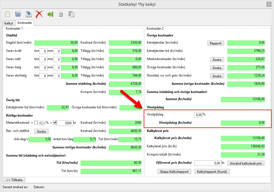The height and width of the screenshot is (192, 274).
Task: Open a saved calculation with folder icon
Action: [x=18, y=14]
